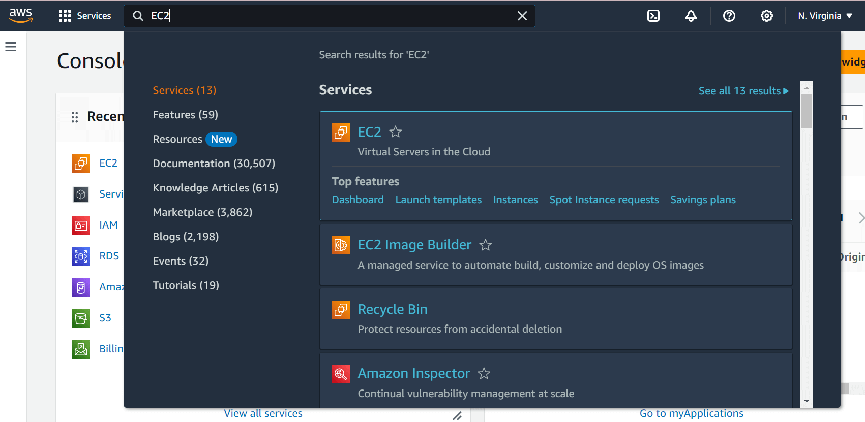Expand the N. Virginia region dropdown
This screenshot has height=422, width=865.
[x=825, y=16]
